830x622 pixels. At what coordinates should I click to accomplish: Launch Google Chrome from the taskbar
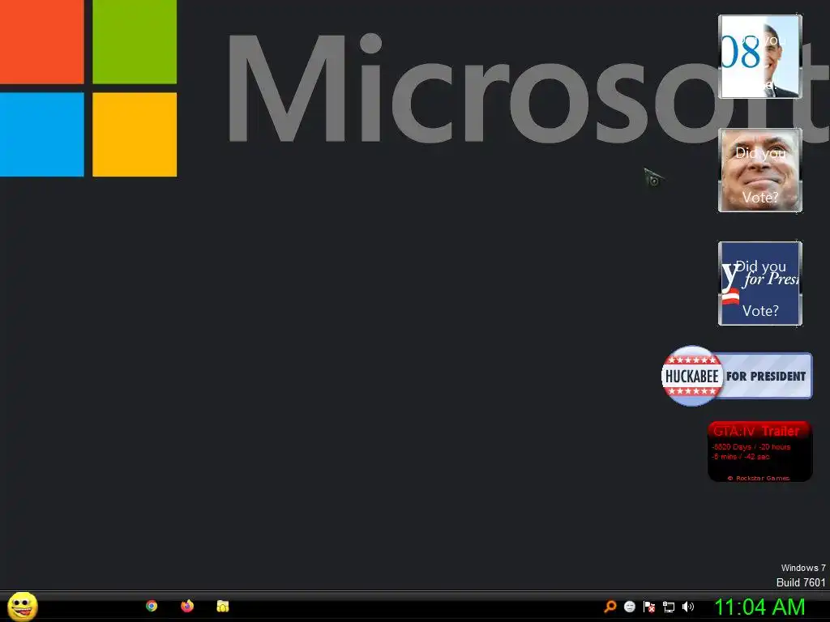point(152,606)
